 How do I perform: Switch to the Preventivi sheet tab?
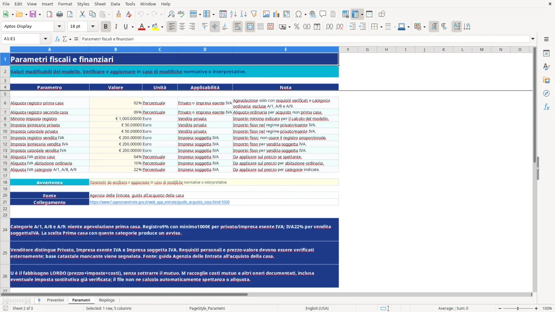[x=55, y=300]
